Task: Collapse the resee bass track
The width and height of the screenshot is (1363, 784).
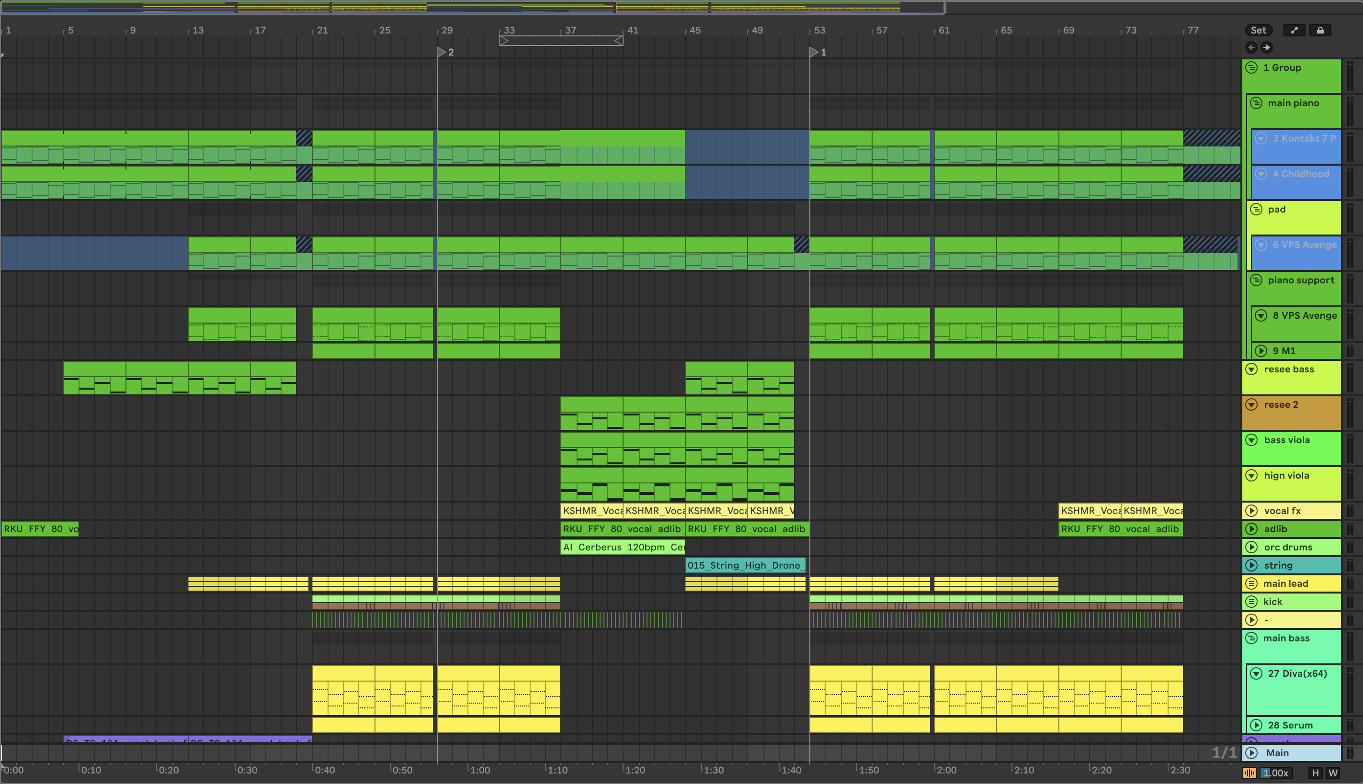Action: pyautogui.click(x=1252, y=370)
